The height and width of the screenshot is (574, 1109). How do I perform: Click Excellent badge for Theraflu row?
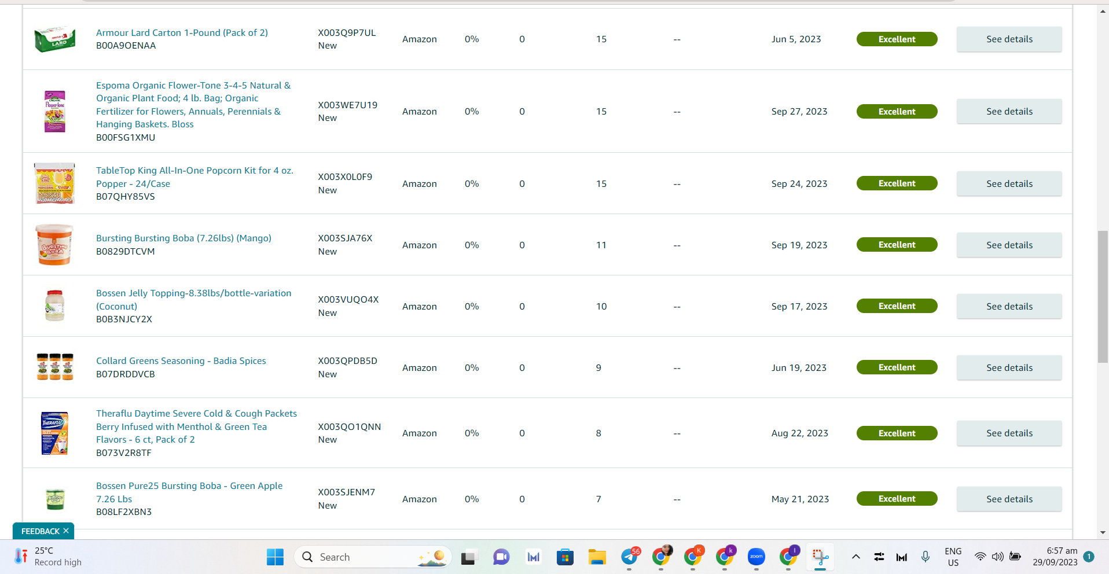[x=897, y=433]
